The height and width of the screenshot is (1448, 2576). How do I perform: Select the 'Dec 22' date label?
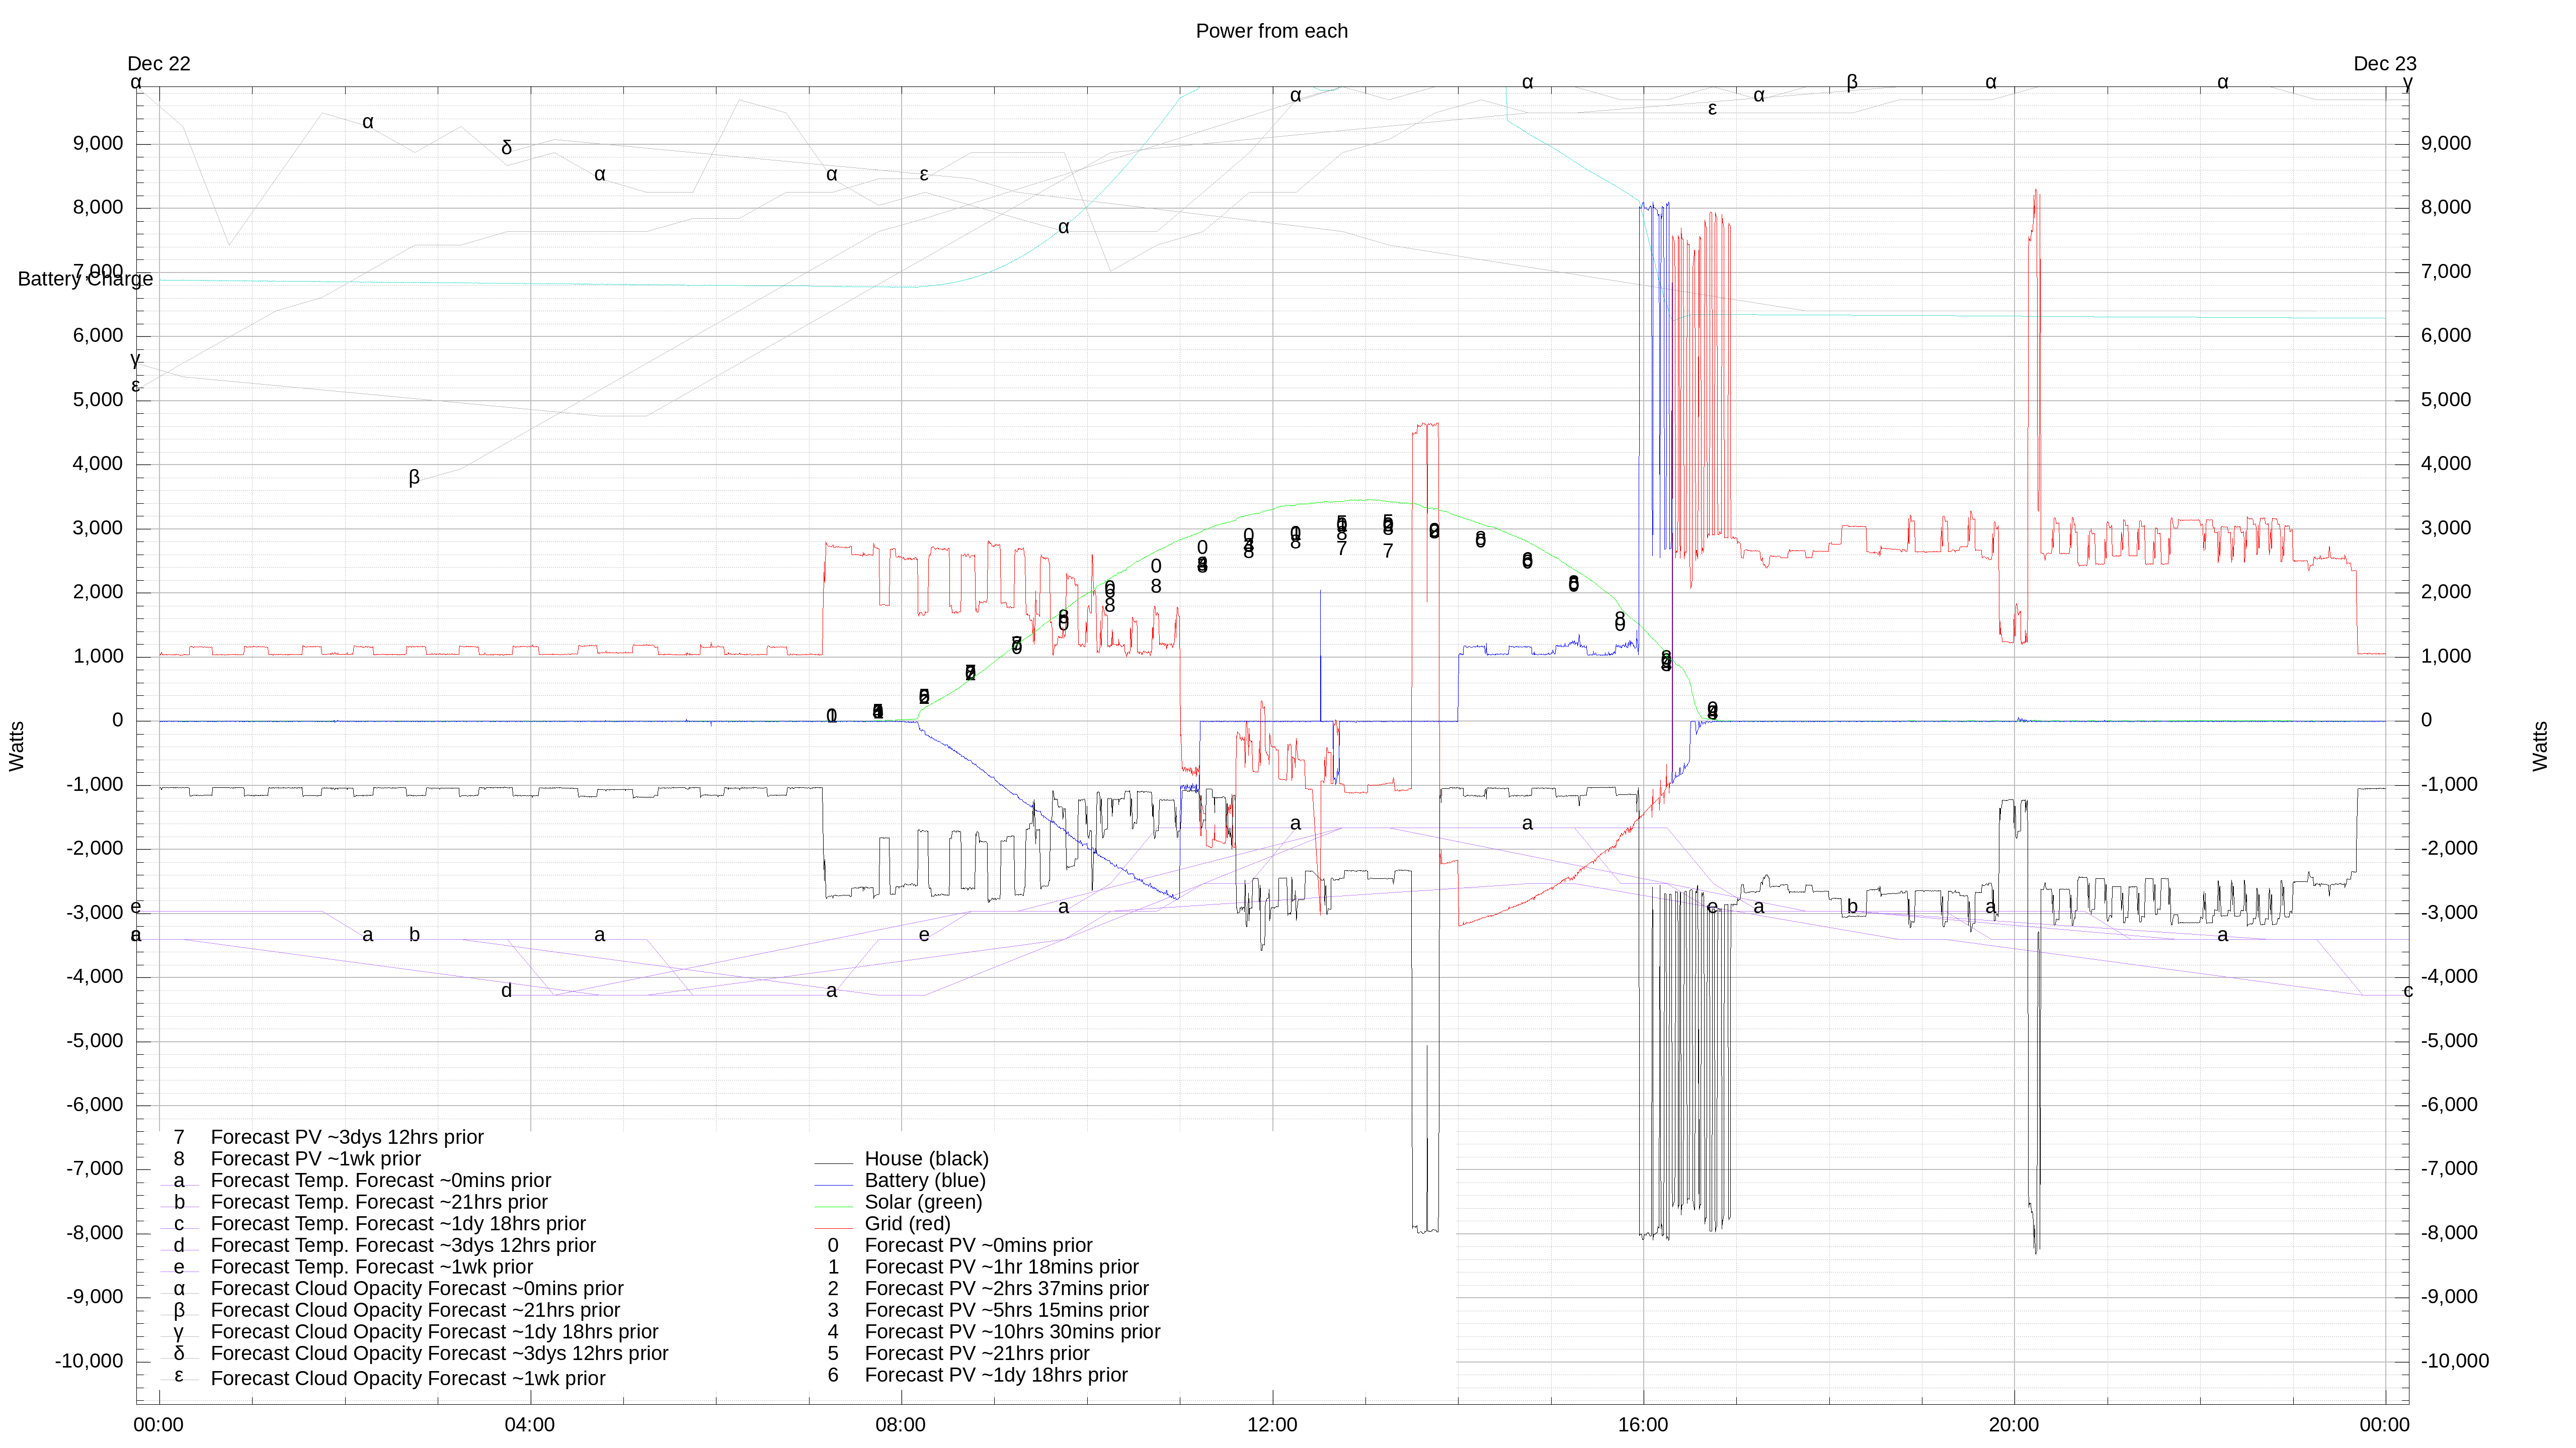(159, 64)
